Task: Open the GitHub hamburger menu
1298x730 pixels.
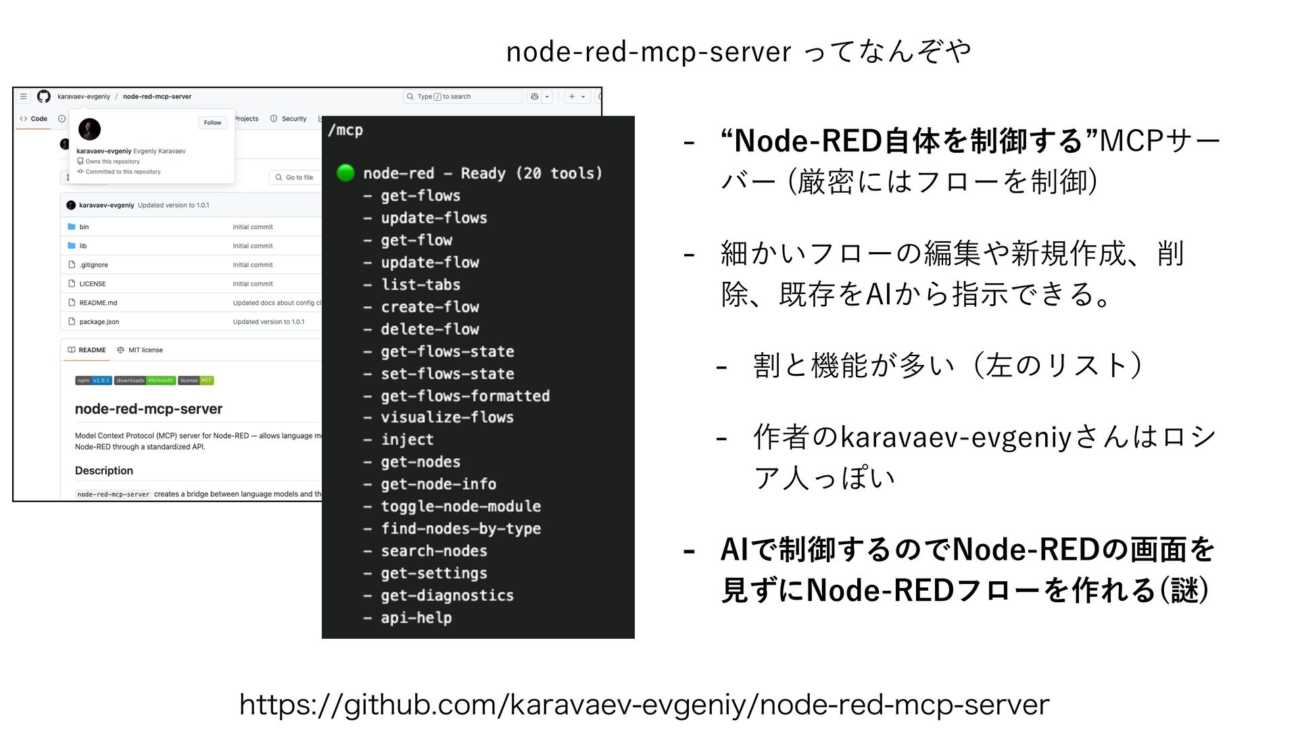Action: (x=24, y=97)
